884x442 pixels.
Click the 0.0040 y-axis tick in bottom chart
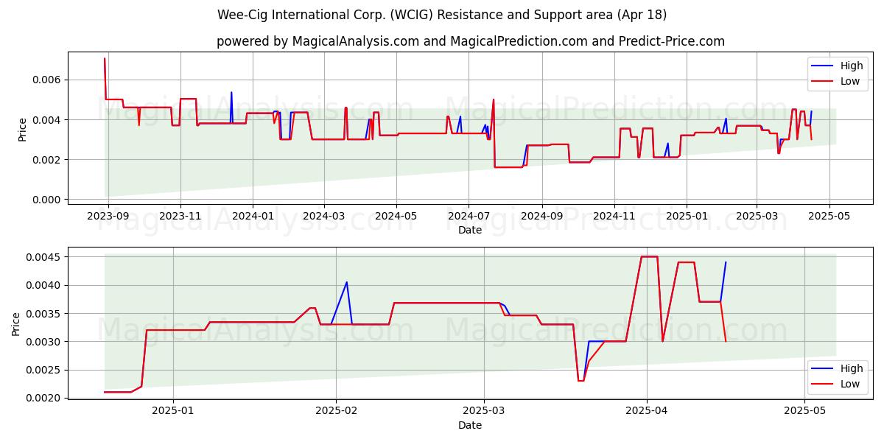point(43,285)
